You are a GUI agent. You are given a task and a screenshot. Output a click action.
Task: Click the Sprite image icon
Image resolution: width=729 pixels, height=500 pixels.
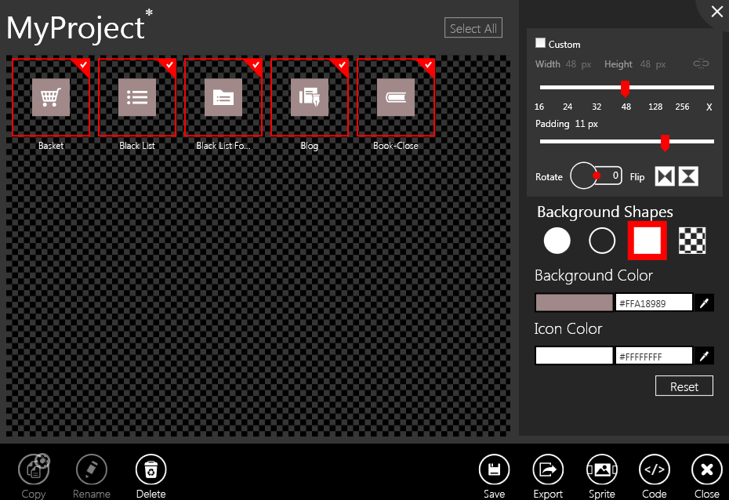click(602, 469)
